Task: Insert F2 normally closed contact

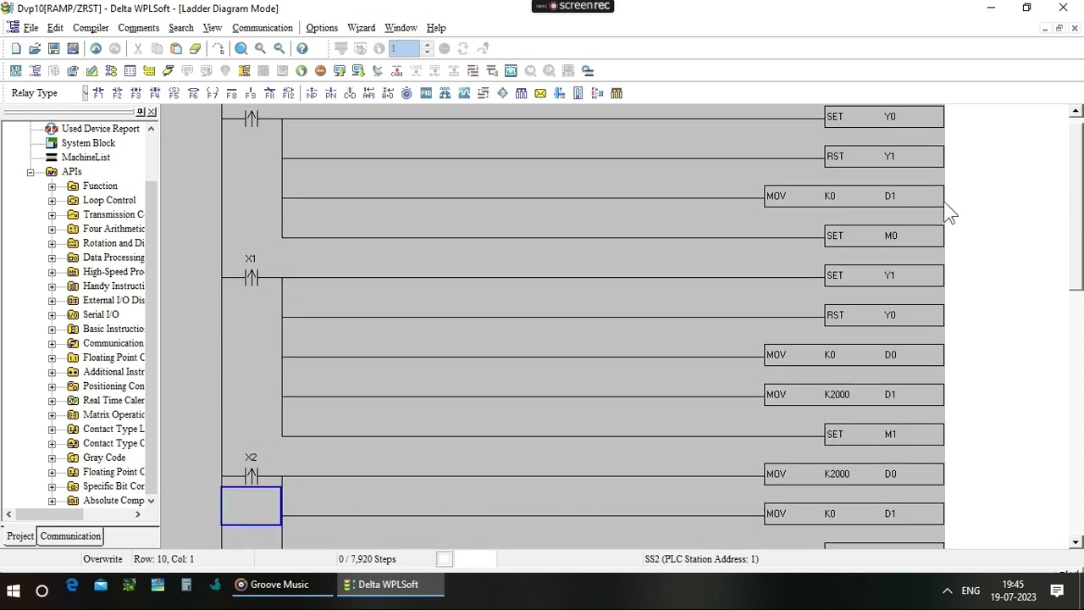Action: tap(117, 93)
